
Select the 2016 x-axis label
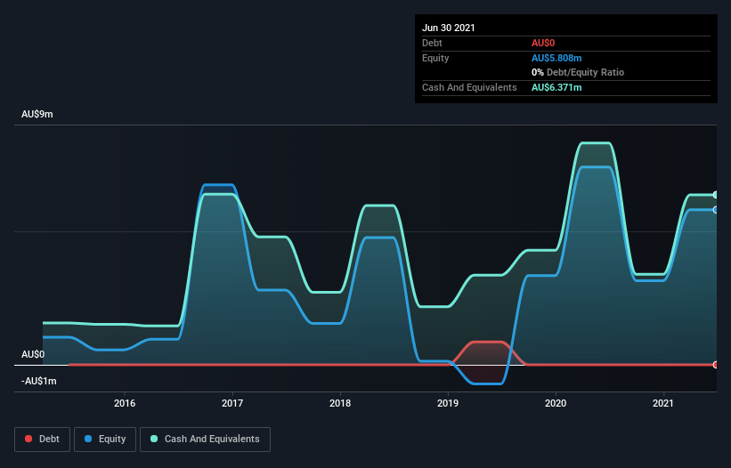(125, 403)
